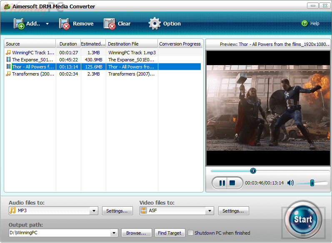Viewport: 332px width, 243px height.
Task: Click the Start conversion button
Action: click(303, 219)
